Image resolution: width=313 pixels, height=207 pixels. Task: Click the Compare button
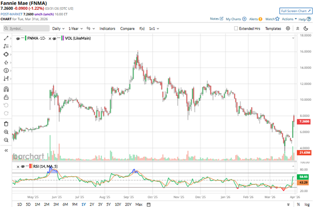(127, 29)
